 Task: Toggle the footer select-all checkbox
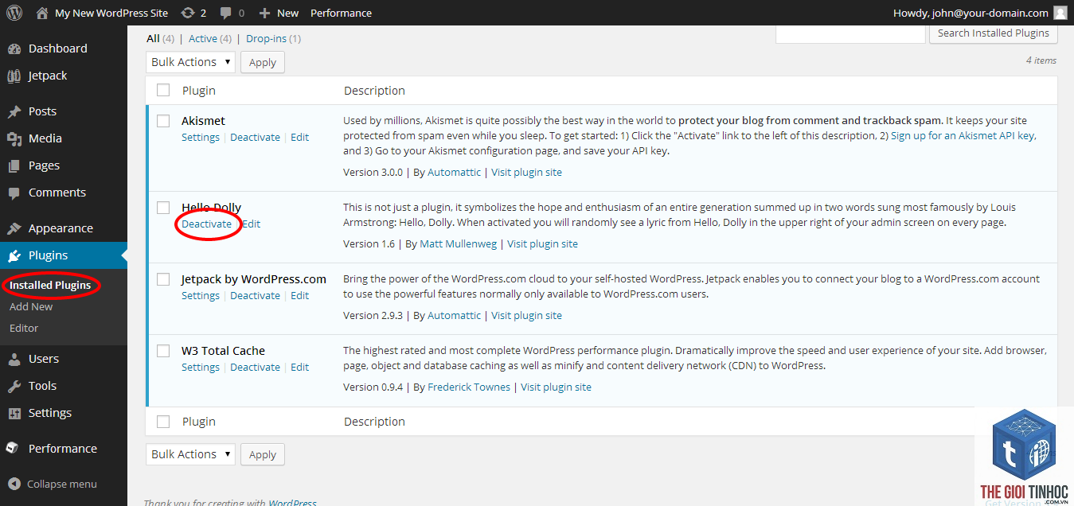163,422
